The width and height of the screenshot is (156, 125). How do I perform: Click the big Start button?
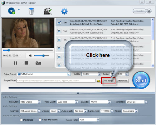(141, 80)
